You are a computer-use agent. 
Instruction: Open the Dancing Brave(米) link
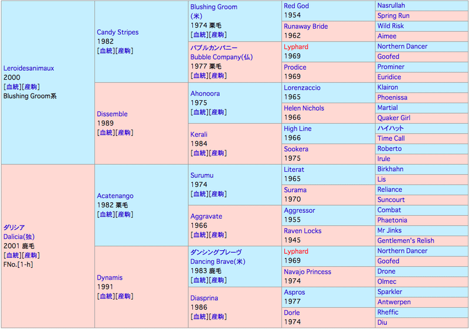coord(217,261)
